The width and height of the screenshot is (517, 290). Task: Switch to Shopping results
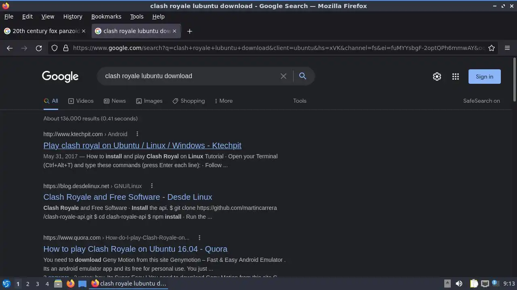(189, 101)
